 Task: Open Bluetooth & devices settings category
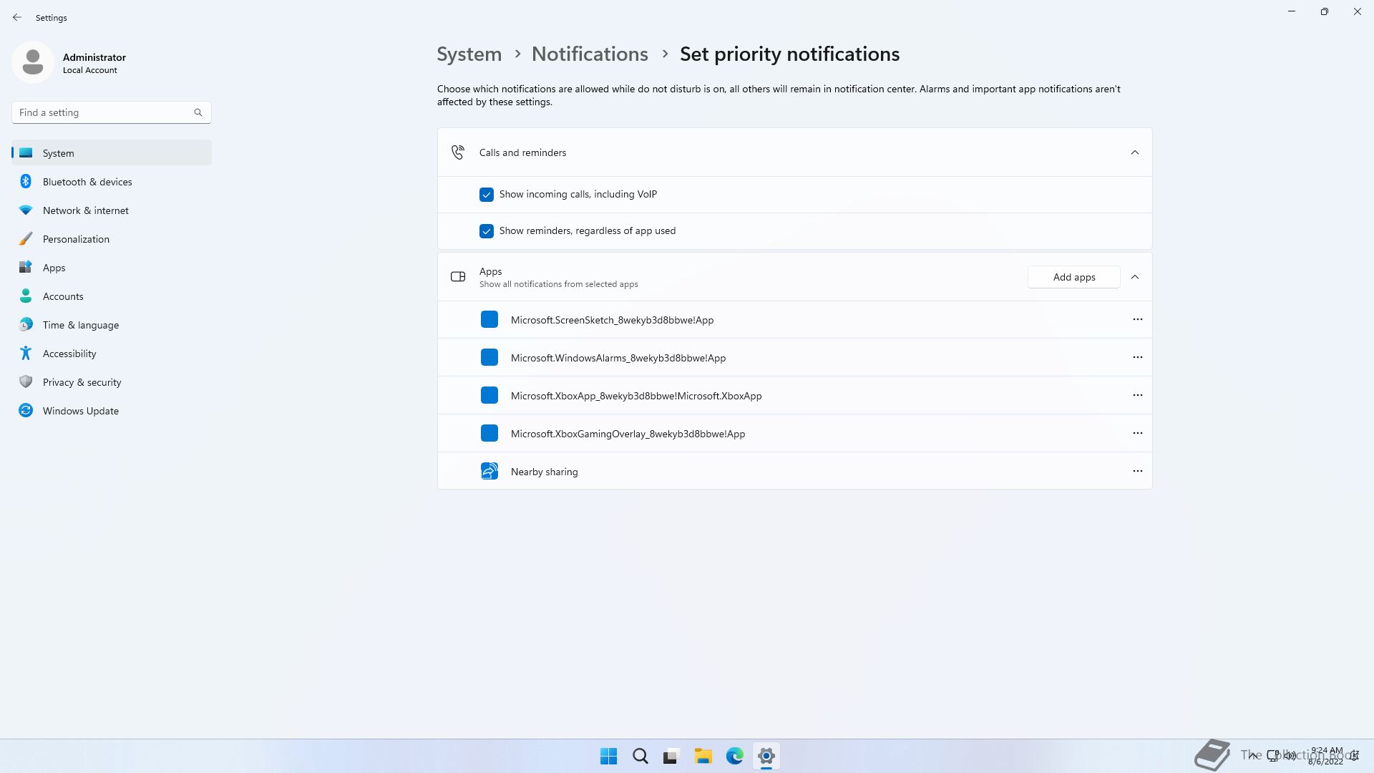pos(87,182)
